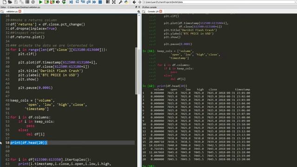Image resolution: width=297 pixels, height=167 pixels.
Task: Open the editor options menu icon
Action: tap(139, 12)
